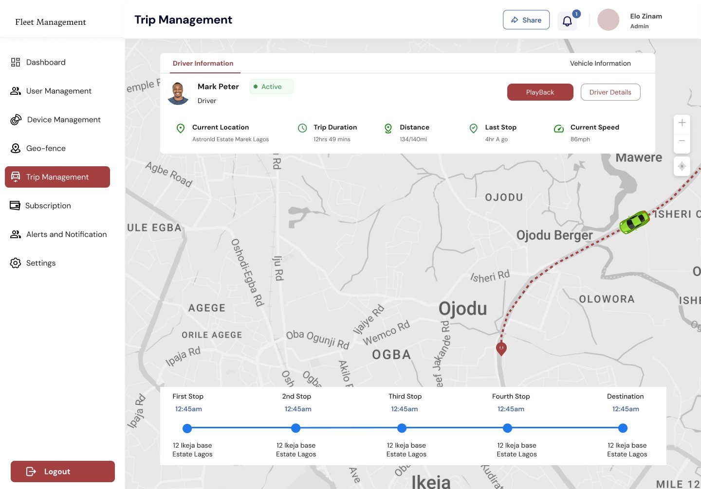
Task: Click the Last Stop check-pin icon
Action: pyautogui.click(x=473, y=128)
